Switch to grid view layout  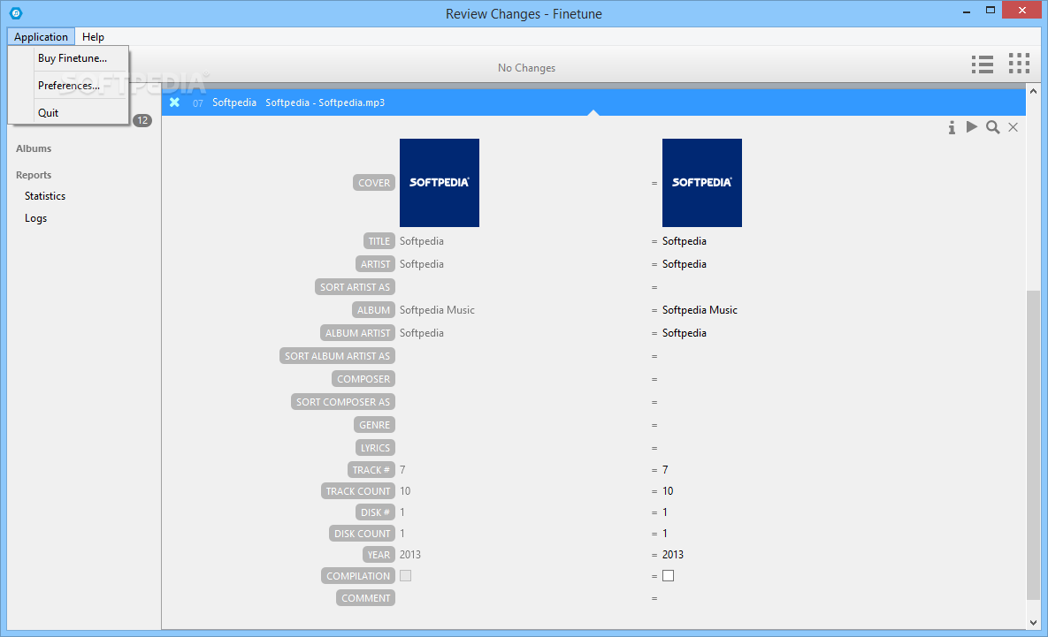click(x=1020, y=64)
